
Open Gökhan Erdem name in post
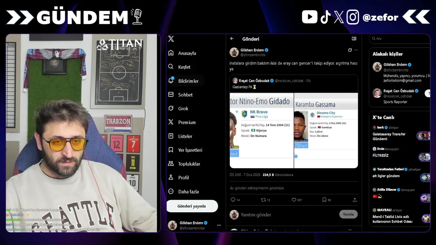[x=252, y=50]
